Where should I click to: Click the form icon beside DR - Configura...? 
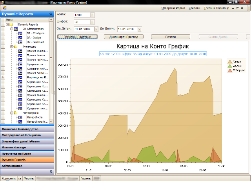[20, 33]
